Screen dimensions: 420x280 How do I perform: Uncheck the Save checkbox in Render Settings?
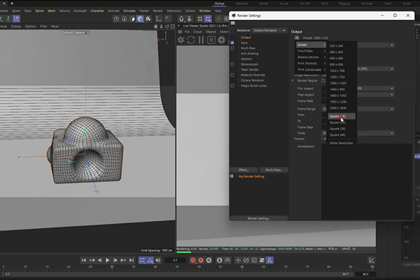coord(232,43)
